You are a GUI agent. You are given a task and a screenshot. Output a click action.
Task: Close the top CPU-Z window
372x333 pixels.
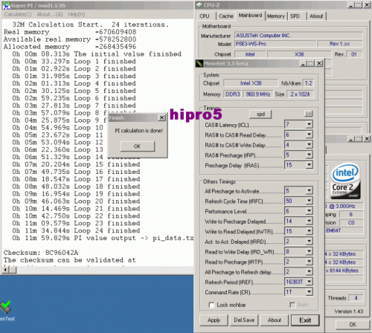pyautogui.click(x=368, y=5)
